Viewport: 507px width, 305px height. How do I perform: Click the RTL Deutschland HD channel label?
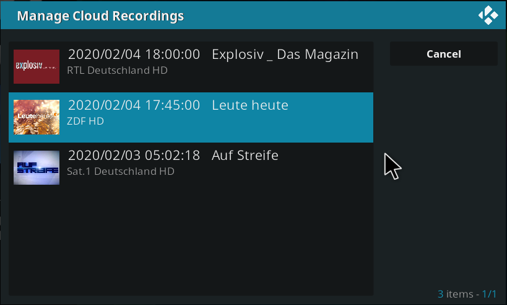tap(117, 70)
